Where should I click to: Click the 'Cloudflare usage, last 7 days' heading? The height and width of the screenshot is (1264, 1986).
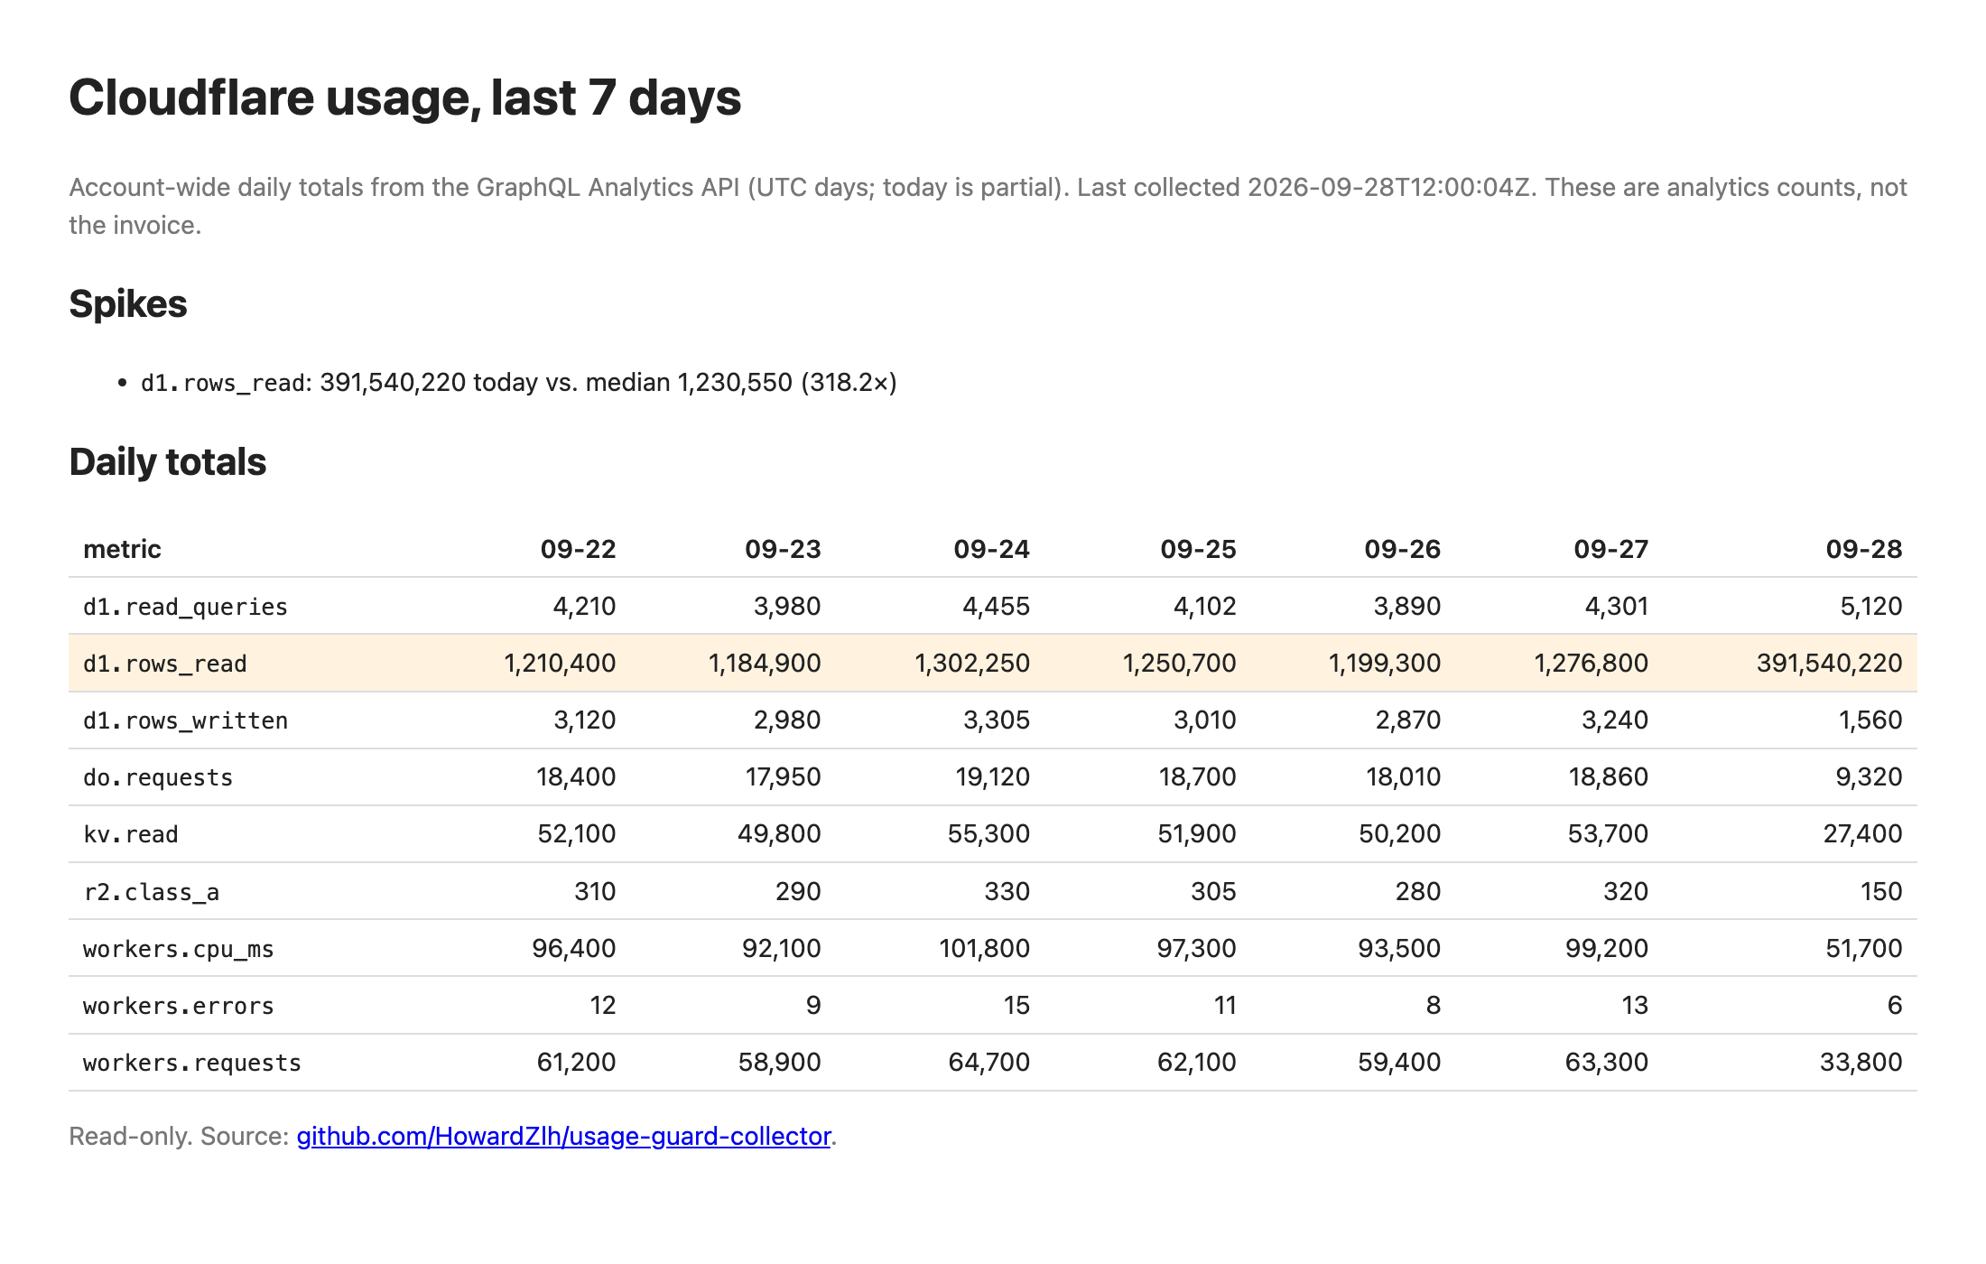(x=404, y=98)
